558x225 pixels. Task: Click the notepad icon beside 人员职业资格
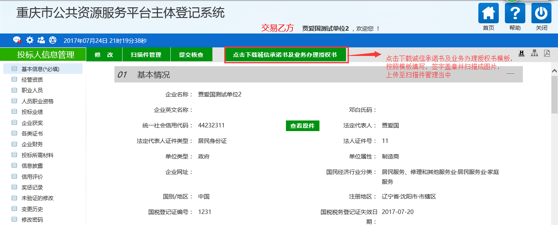click(14, 101)
